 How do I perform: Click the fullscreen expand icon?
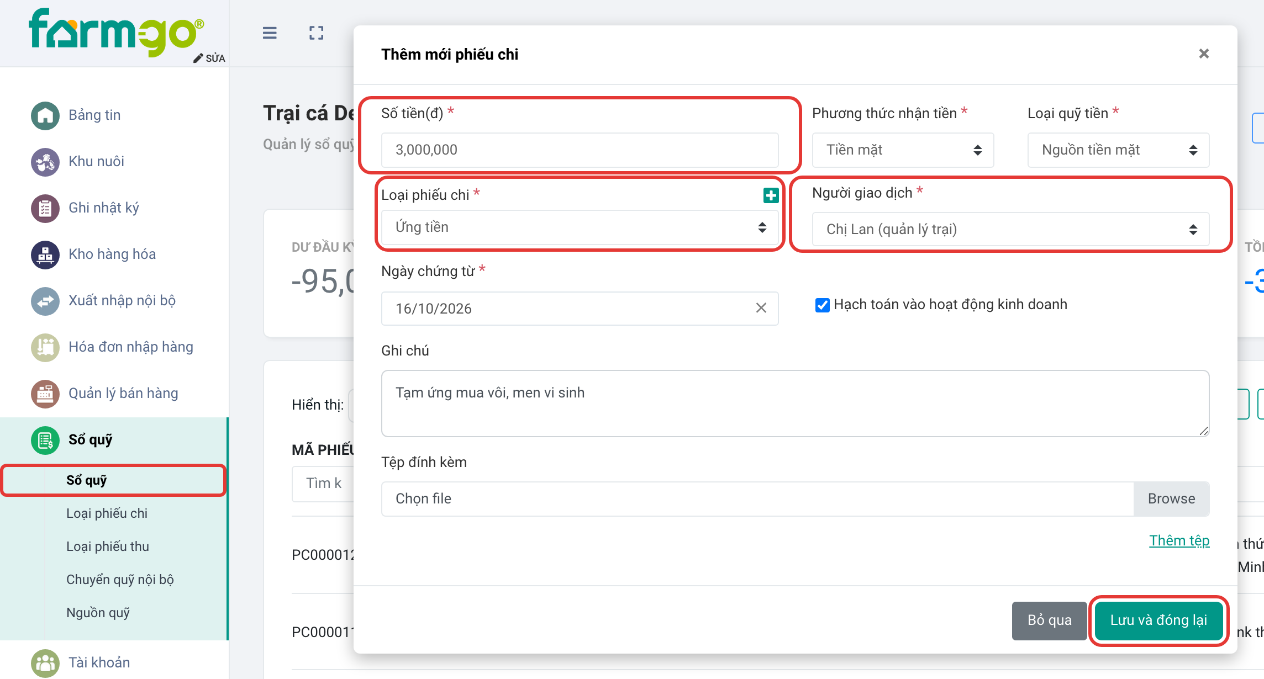[317, 33]
